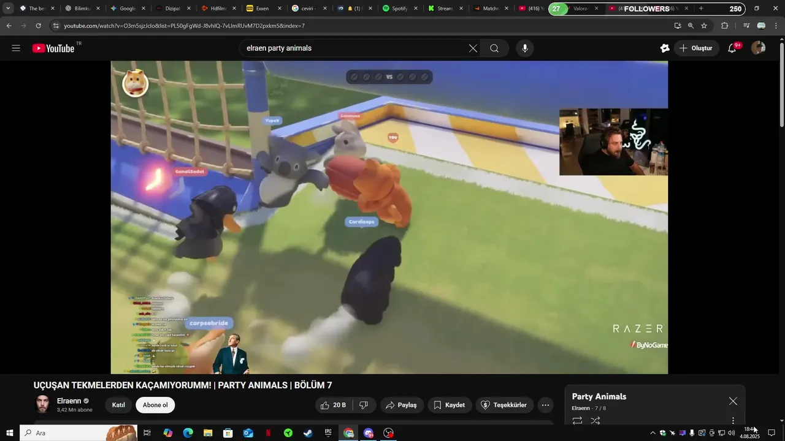Image resolution: width=785 pixels, height=441 pixels.
Task: Start voice search with microphone
Action: tap(524, 48)
